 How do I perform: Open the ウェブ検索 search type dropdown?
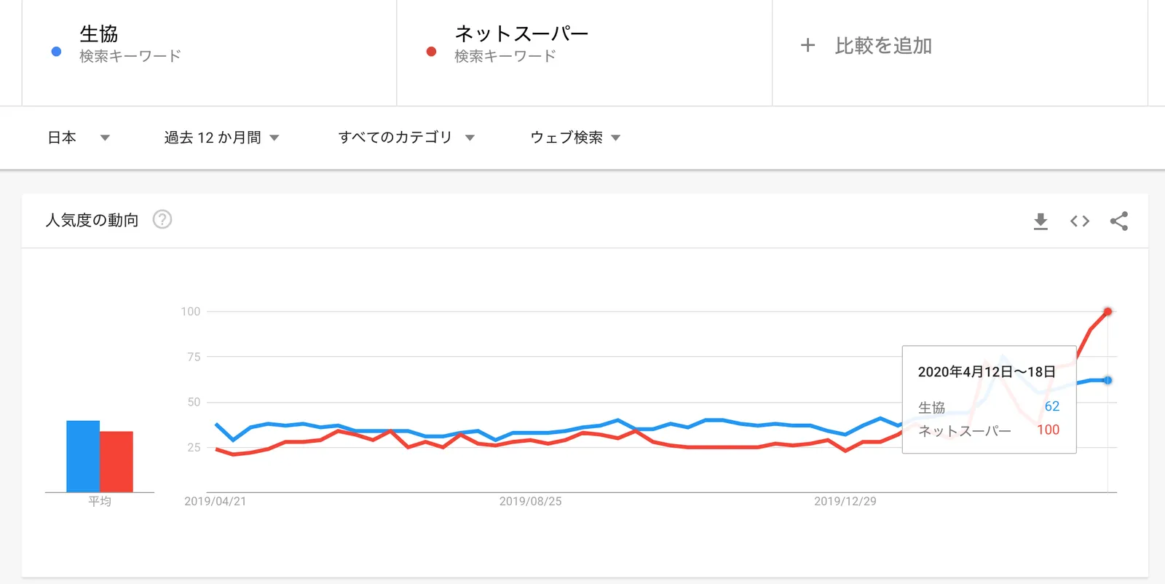(574, 138)
